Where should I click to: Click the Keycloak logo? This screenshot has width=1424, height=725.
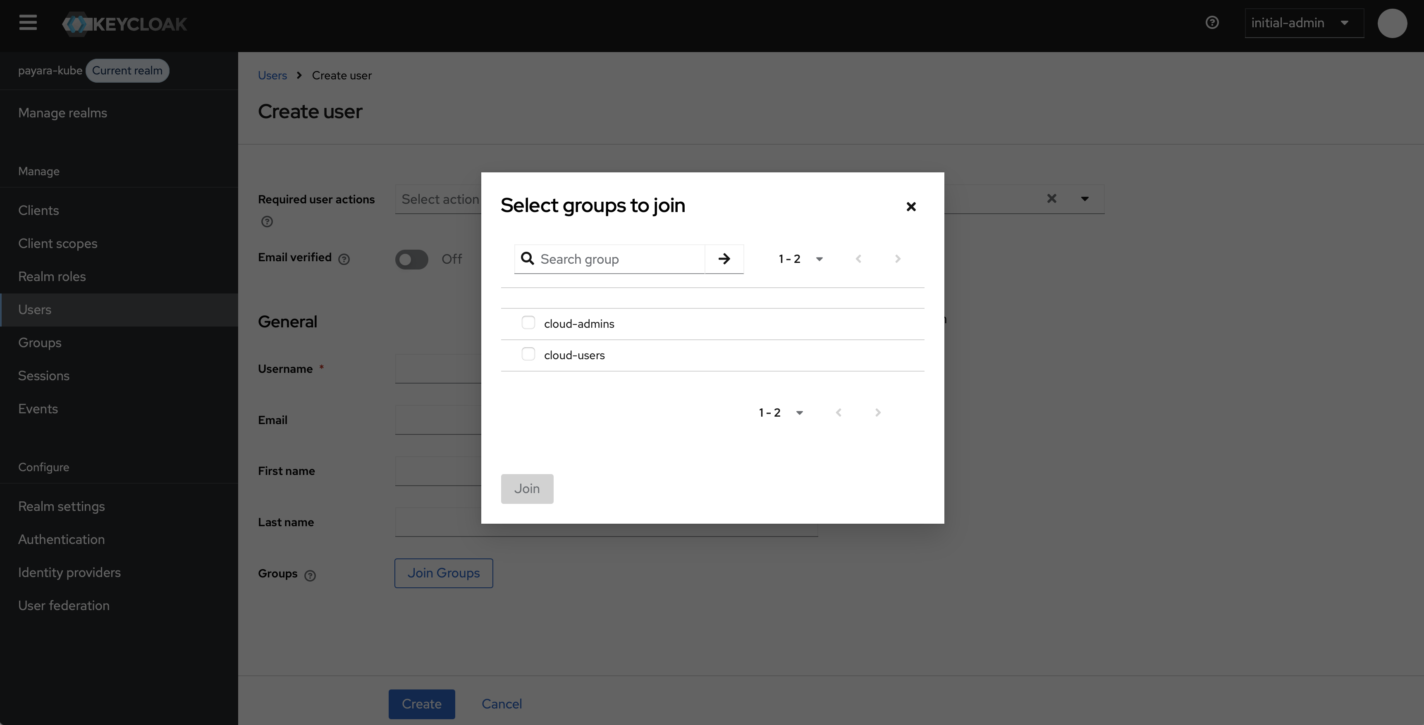[125, 24]
